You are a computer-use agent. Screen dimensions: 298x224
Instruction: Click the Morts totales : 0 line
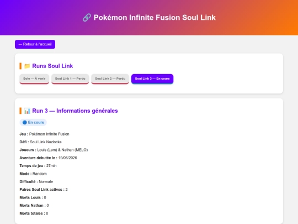[34, 213]
